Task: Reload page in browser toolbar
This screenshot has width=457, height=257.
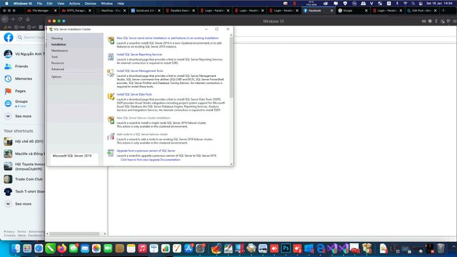Action: (x=20, y=19)
